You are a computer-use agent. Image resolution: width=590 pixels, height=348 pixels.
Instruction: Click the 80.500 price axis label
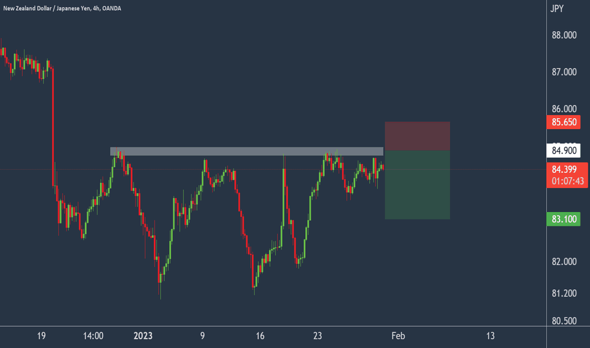(564, 321)
